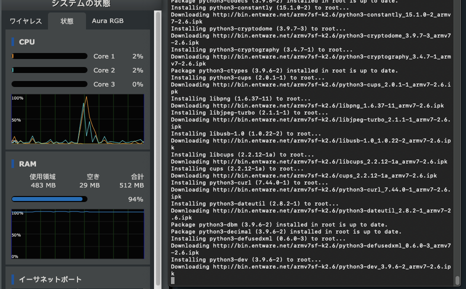Image resolution: width=466 pixels, height=289 pixels.
Task: Click the Core 3 label
Action: coord(104,84)
